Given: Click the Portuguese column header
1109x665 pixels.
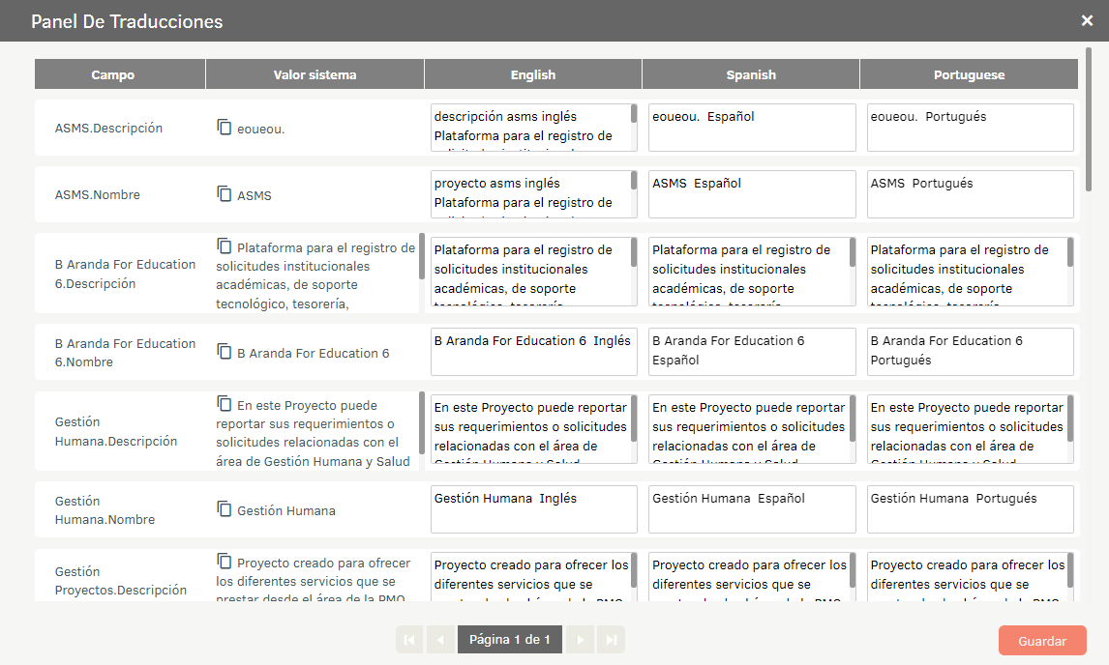Looking at the screenshot, I should (x=969, y=74).
